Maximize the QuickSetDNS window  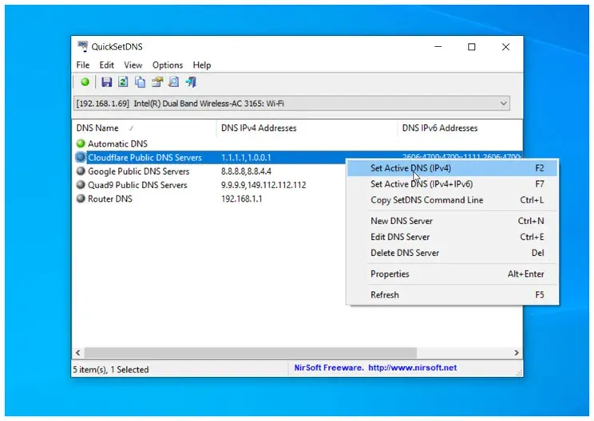(x=472, y=47)
